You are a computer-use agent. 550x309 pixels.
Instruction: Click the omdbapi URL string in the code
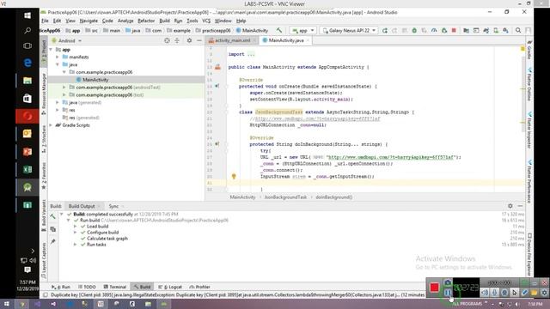(392, 157)
